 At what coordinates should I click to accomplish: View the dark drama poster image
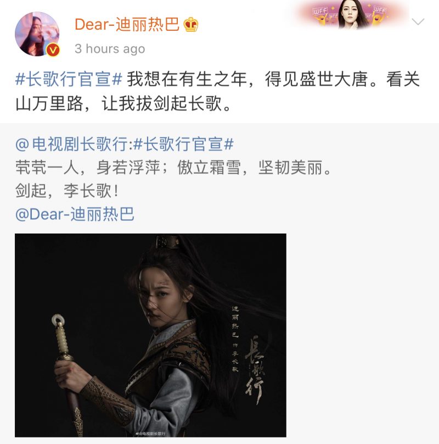point(150,335)
